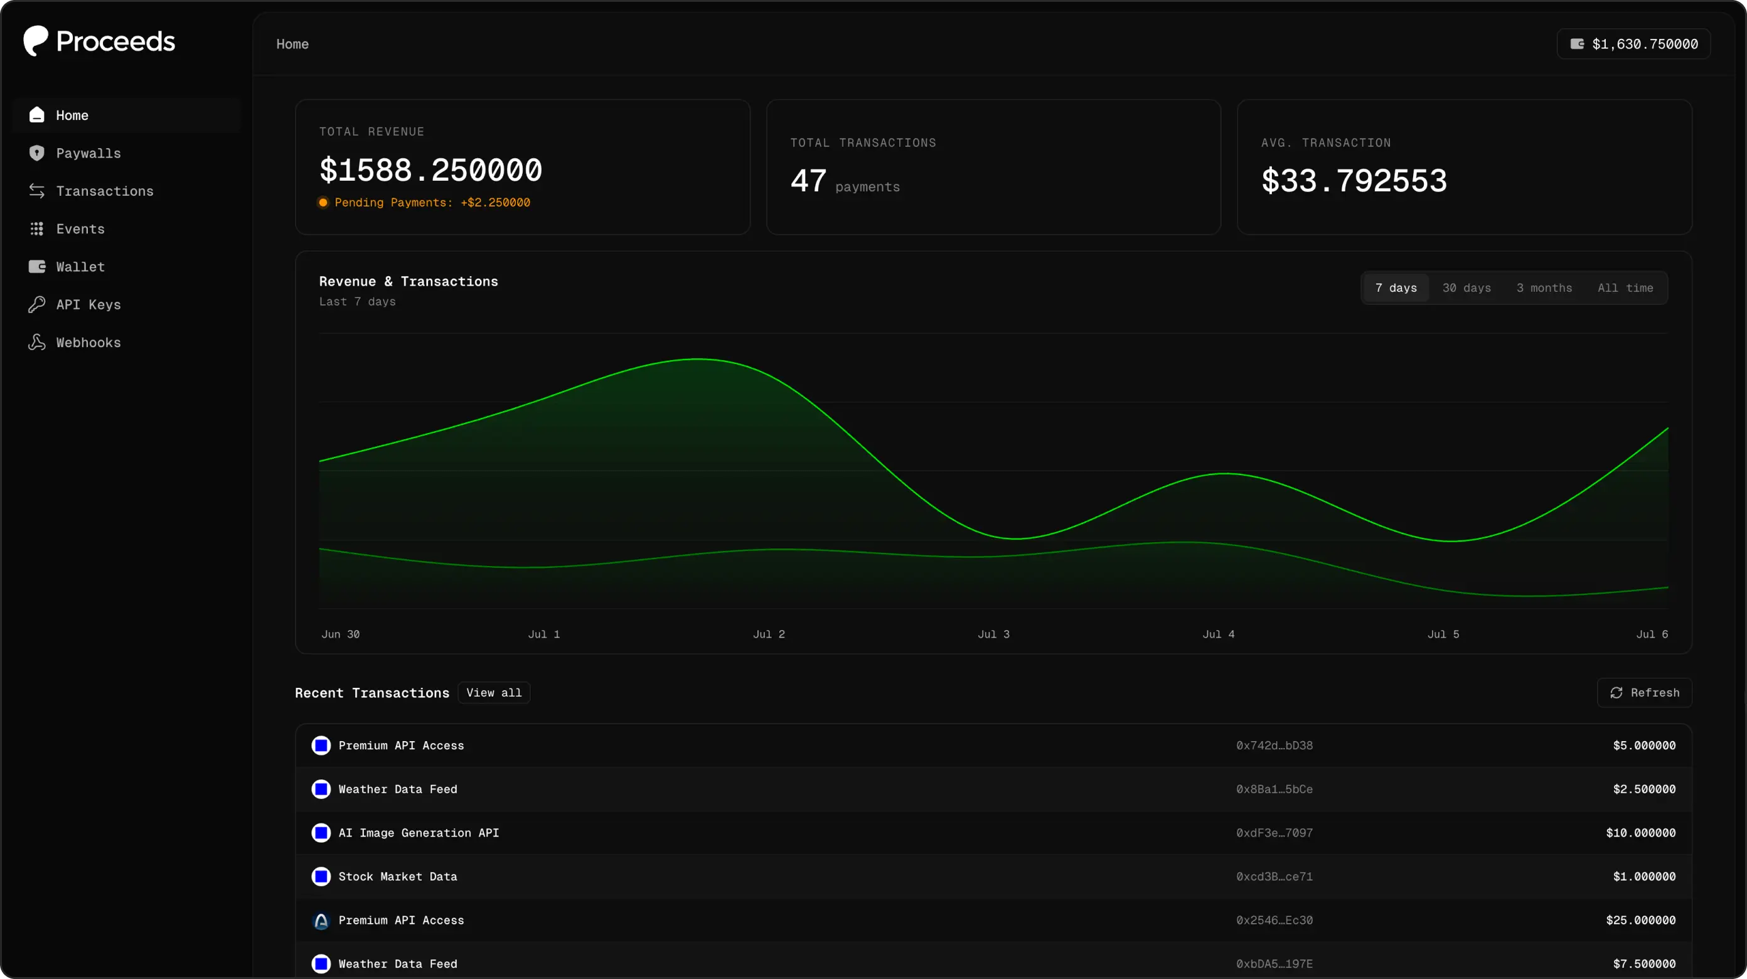Click the wallet icon beside $1,630.750000 balance
This screenshot has height=979, width=1747.
pyautogui.click(x=1578, y=44)
